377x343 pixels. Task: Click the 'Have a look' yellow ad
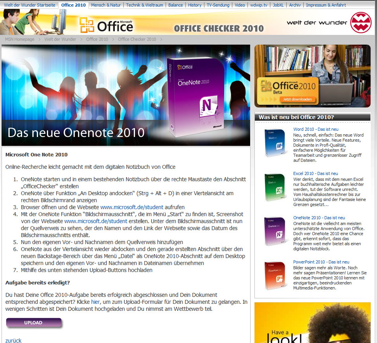[313, 322]
